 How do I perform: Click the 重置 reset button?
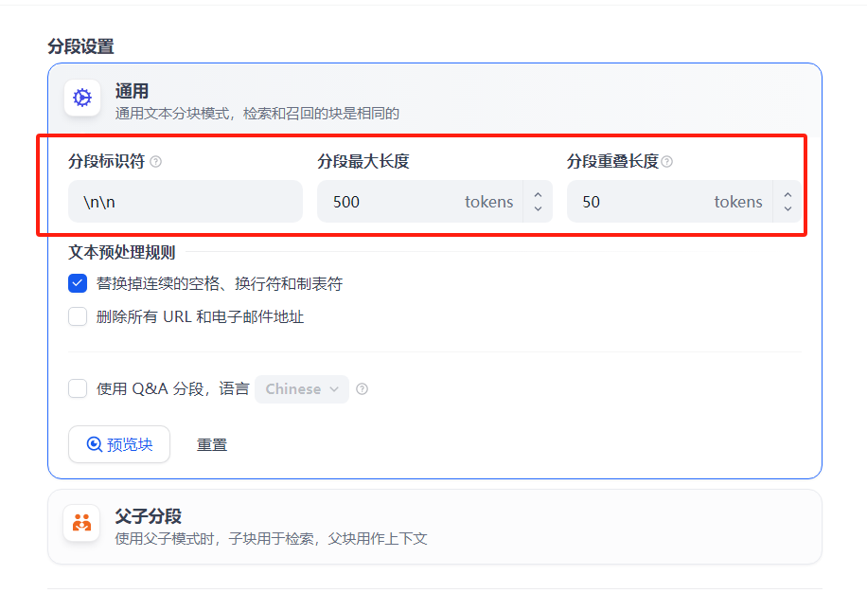tap(212, 445)
